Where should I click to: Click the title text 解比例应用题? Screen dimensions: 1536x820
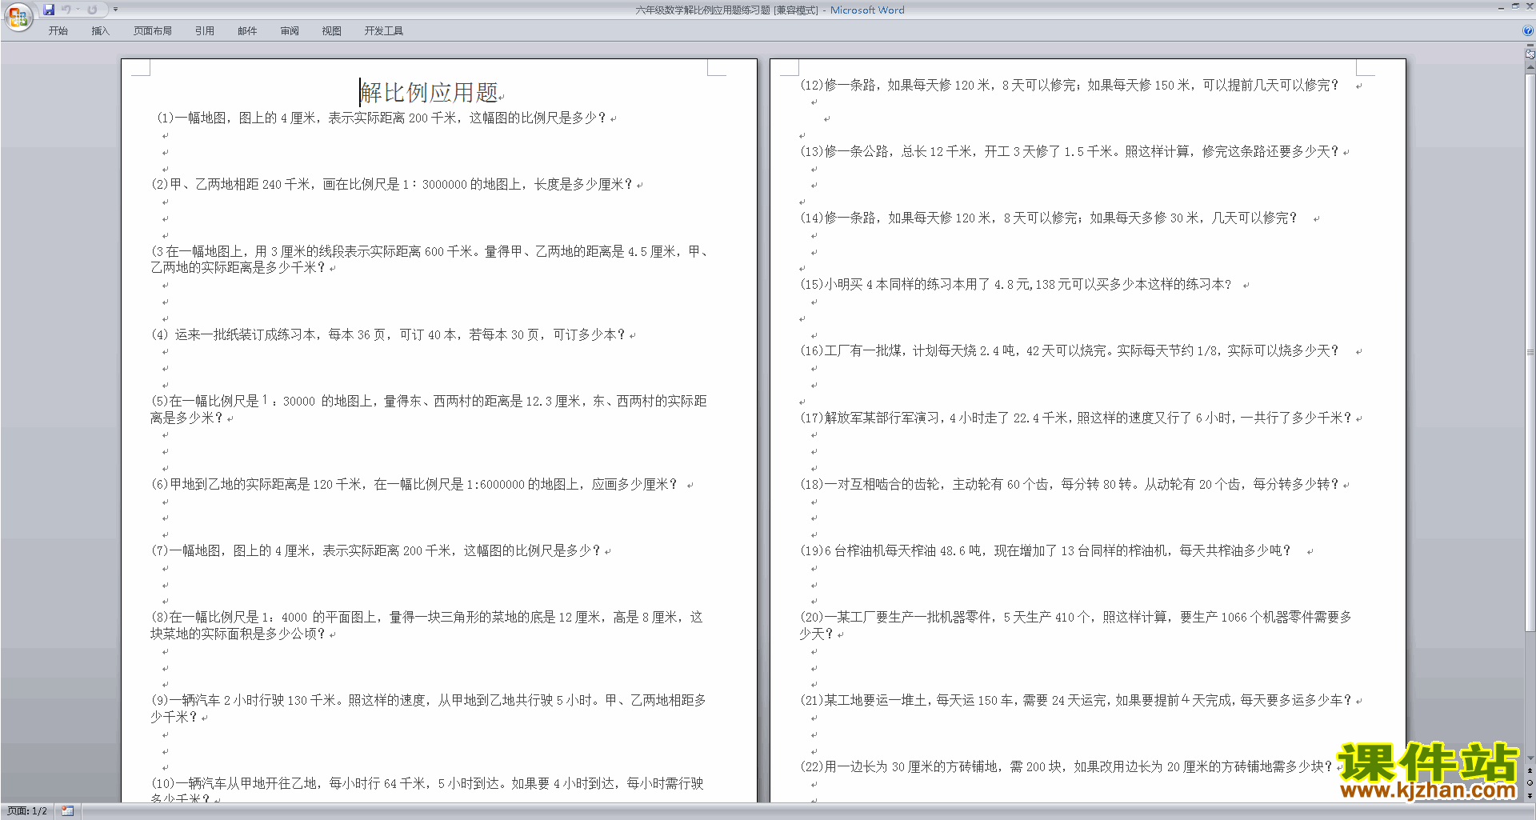[430, 93]
